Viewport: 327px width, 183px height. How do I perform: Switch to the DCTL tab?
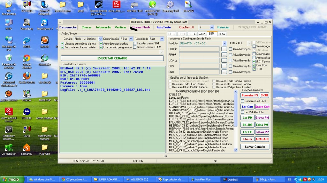pyautogui.click(x=182, y=34)
